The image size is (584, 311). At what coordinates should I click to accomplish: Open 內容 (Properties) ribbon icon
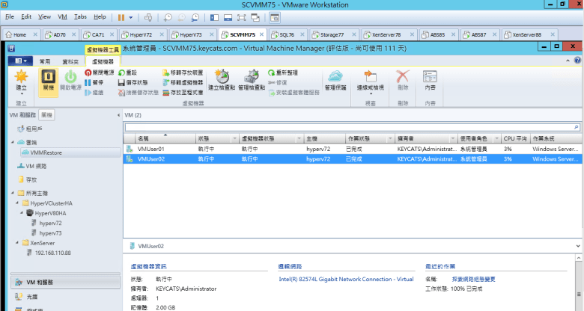tap(430, 77)
